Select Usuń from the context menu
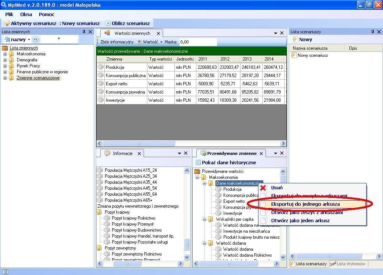Screen dimensions: 383x275 pyautogui.click(x=312, y=188)
